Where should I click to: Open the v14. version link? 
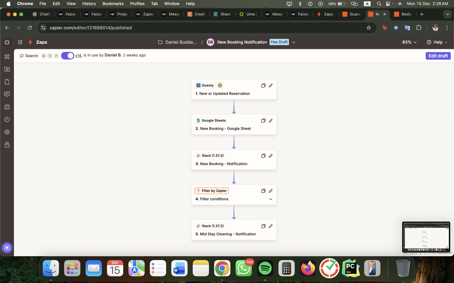78,55
